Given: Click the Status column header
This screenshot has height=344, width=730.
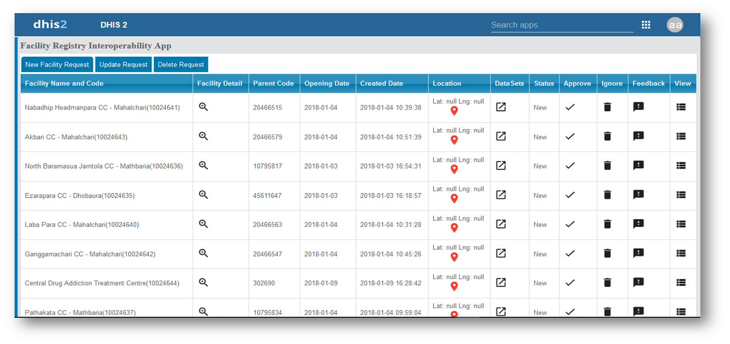Looking at the screenshot, I should (544, 84).
